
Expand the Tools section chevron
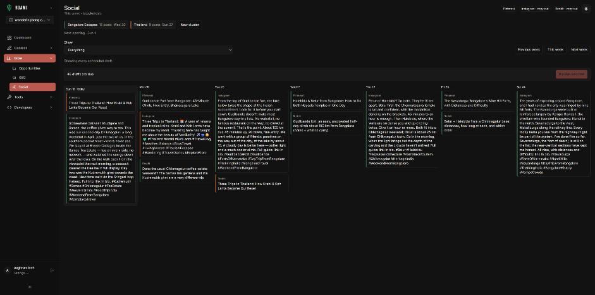(51, 97)
